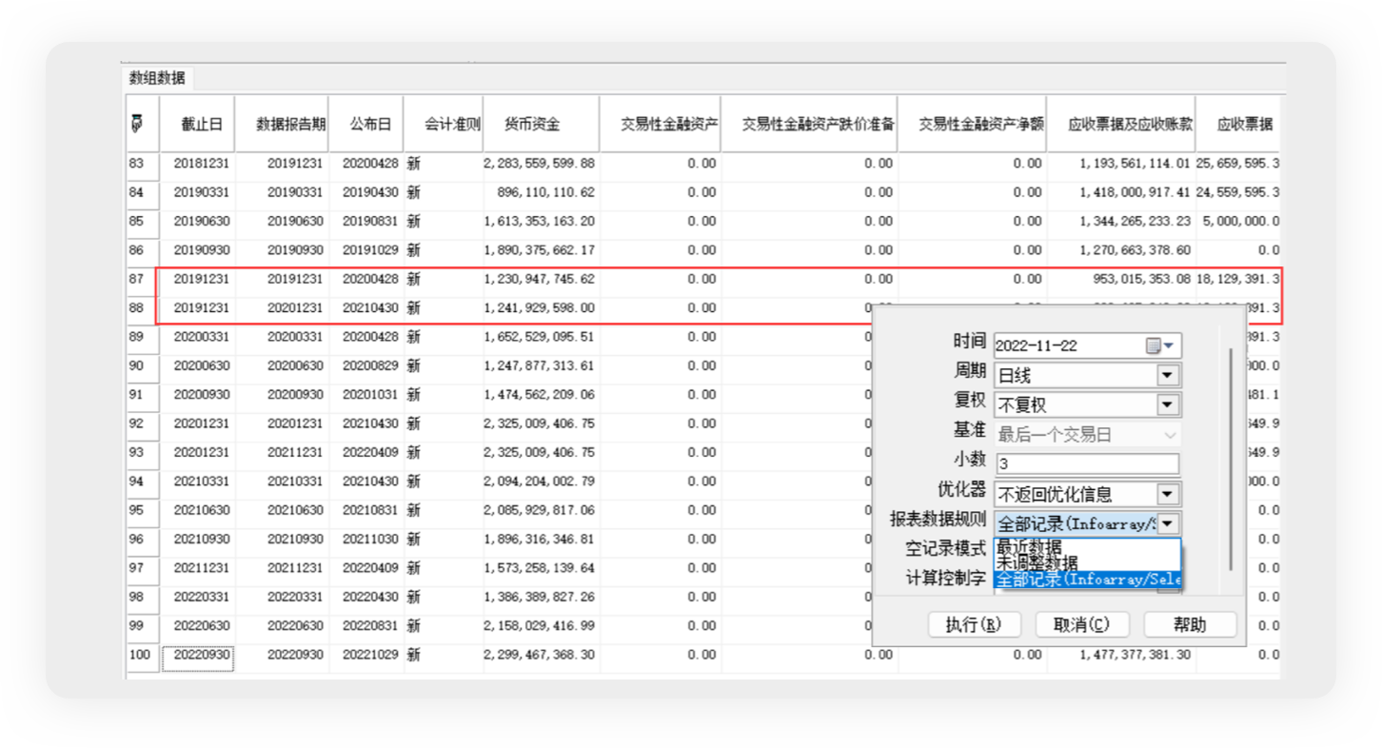Expand the 周期 dropdown showing 日线
1382x748 pixels.
click(x=1168, y=375)
